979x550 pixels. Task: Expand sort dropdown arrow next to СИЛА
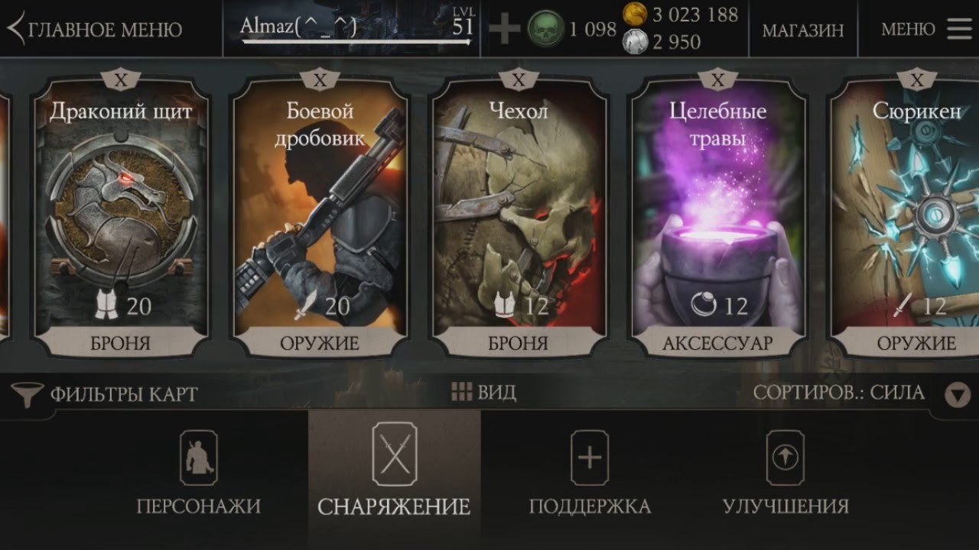[957, 395]
